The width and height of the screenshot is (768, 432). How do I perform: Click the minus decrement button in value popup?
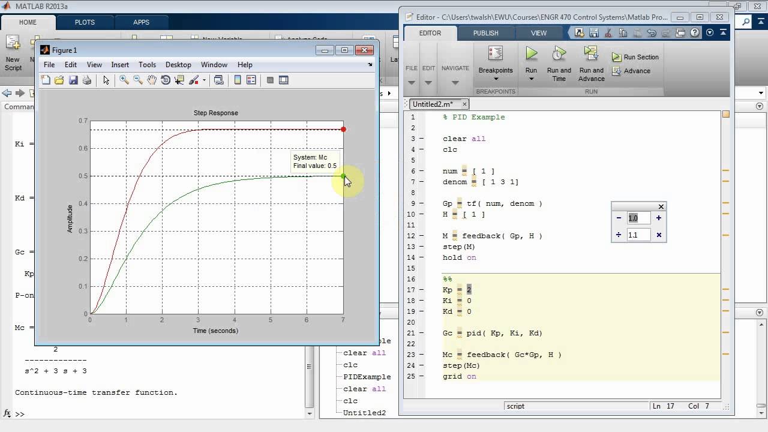pyautogui.click(x=619, y=218)
